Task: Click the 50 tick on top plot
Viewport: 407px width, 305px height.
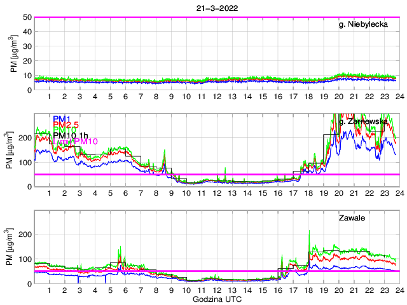Action: [x=27, y=17]
